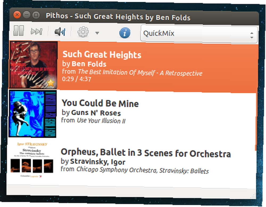The height and width of the screenshot is (207, 266).
Task: Click the 0:29 / 4:37 playback time
Action: click(x=77, y=79)
